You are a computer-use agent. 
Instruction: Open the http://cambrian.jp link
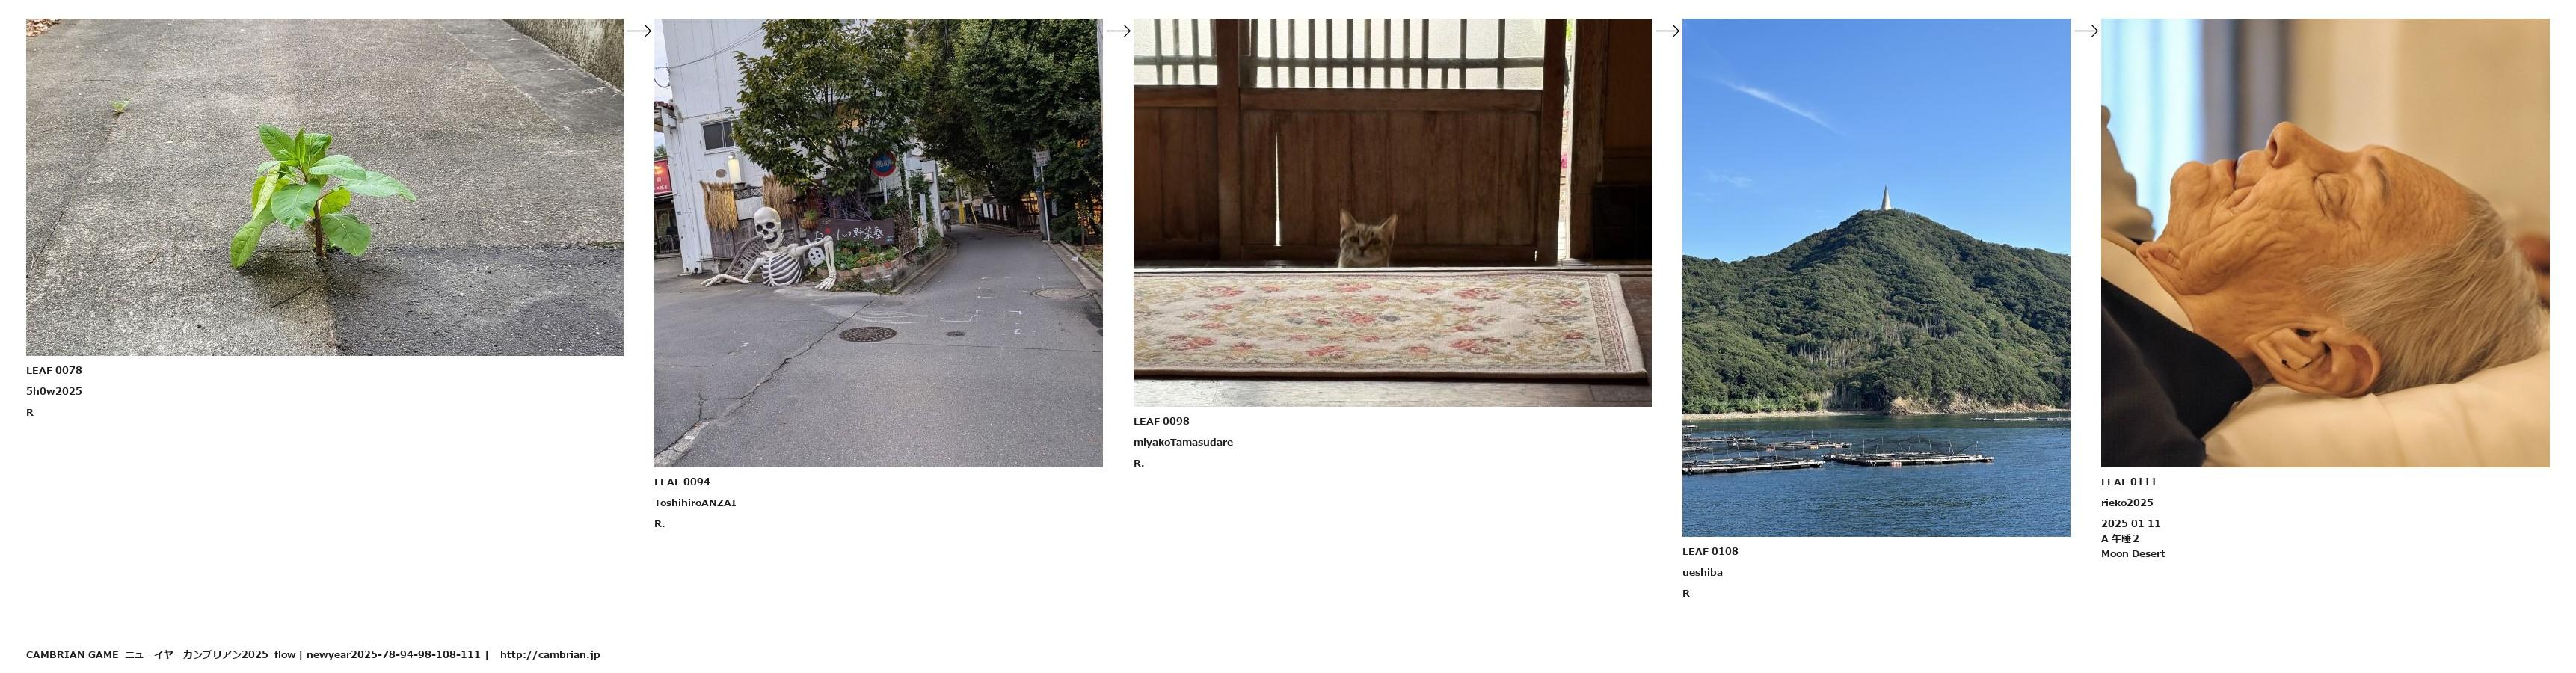click(x=550, y=655)
